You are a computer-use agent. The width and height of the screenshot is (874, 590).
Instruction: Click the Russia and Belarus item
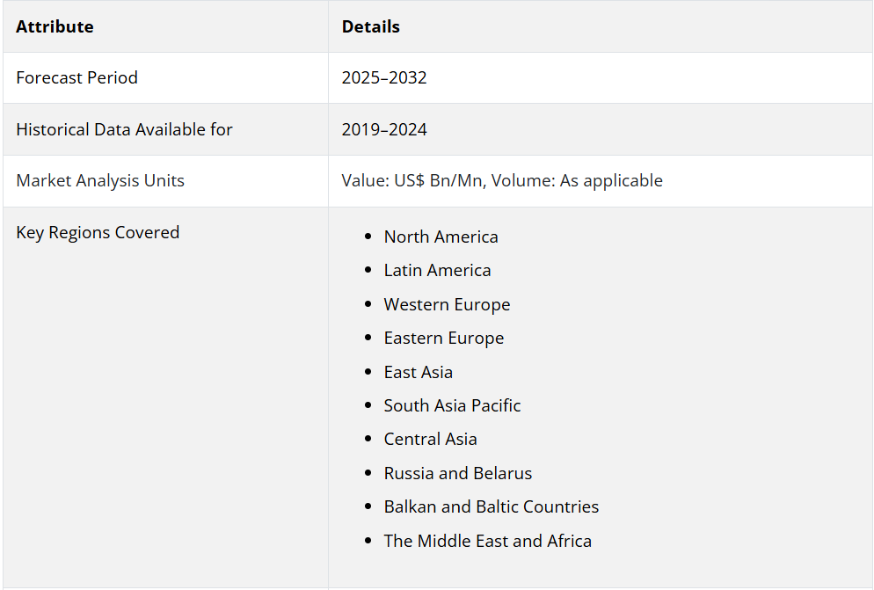click(x=457, y=473)
